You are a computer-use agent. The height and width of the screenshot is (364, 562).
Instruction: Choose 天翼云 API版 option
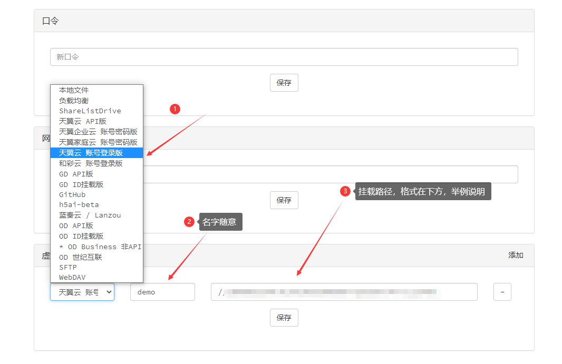tap(97, 122)
